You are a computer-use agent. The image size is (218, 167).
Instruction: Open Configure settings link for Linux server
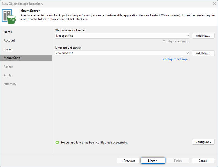176,59
